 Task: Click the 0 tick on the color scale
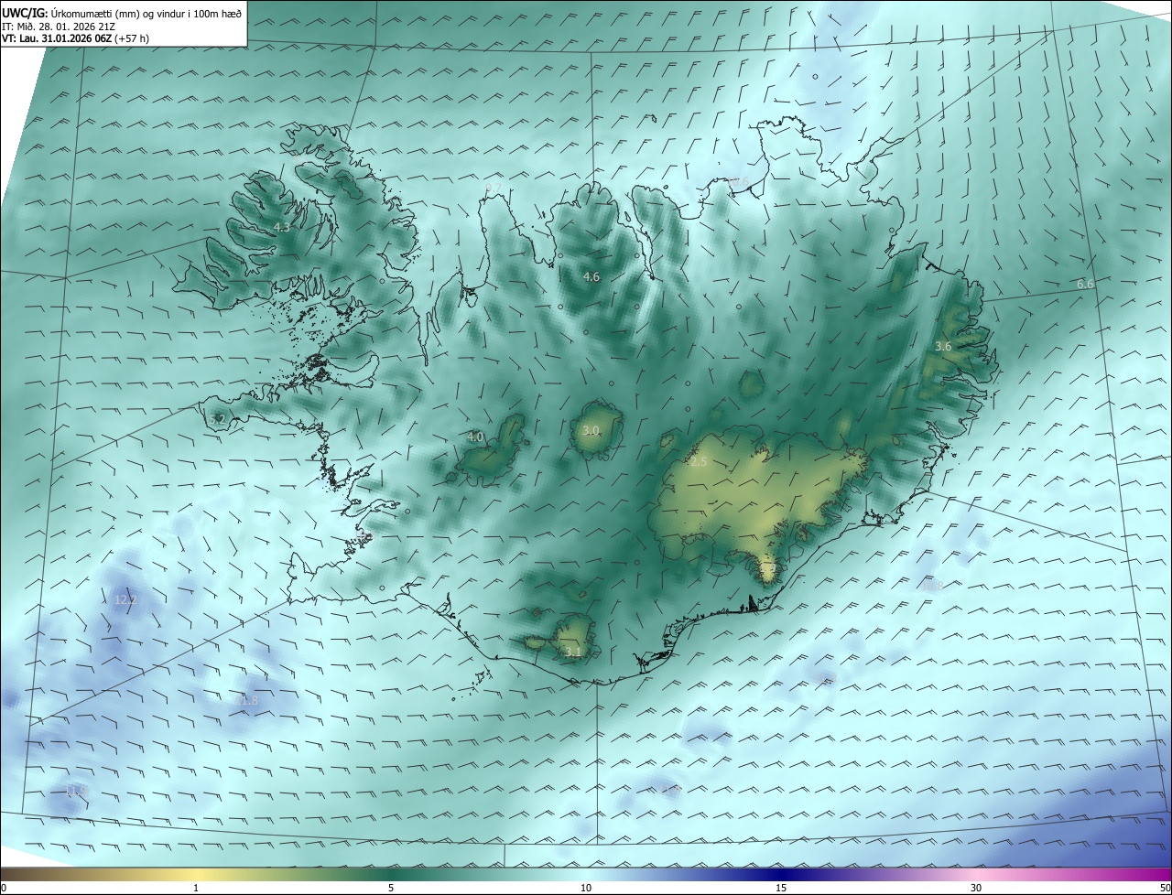tap(4, 888)
